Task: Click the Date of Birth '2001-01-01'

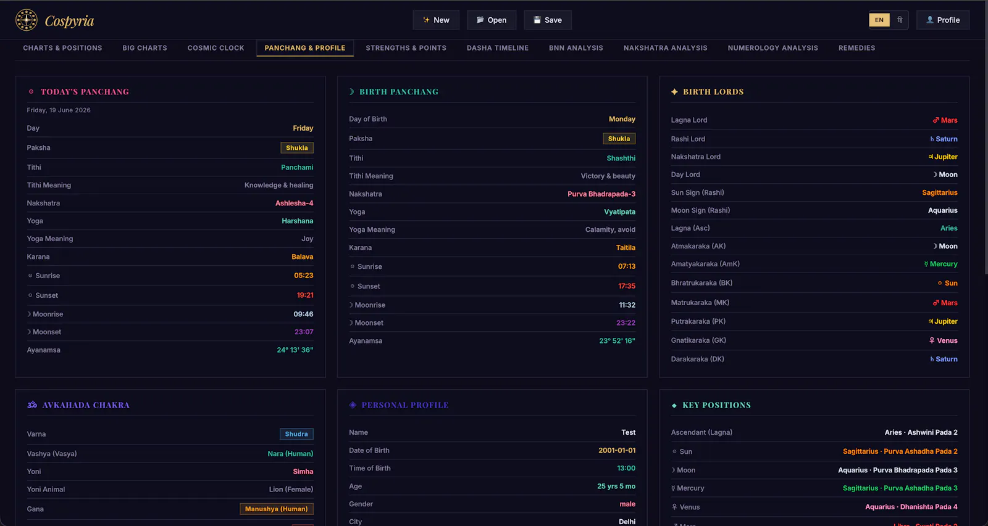Action: (x=617, y=451)
